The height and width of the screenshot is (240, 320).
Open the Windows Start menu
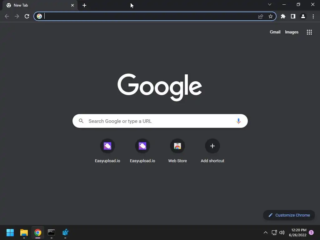(10, 232)
